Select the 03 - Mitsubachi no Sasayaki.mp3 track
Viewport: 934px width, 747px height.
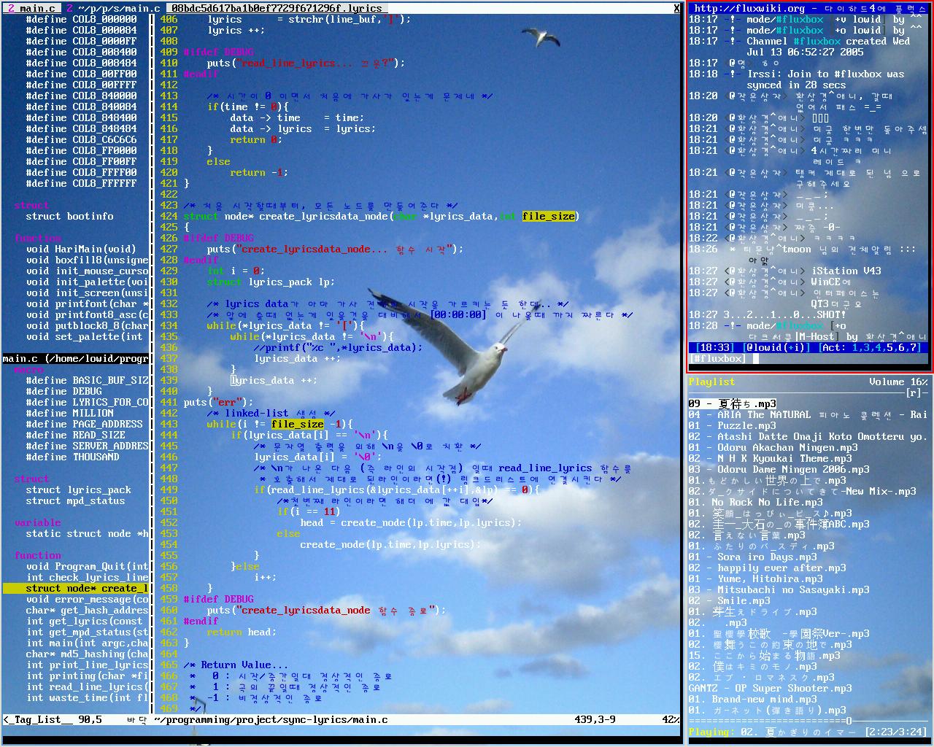[779, 589]
